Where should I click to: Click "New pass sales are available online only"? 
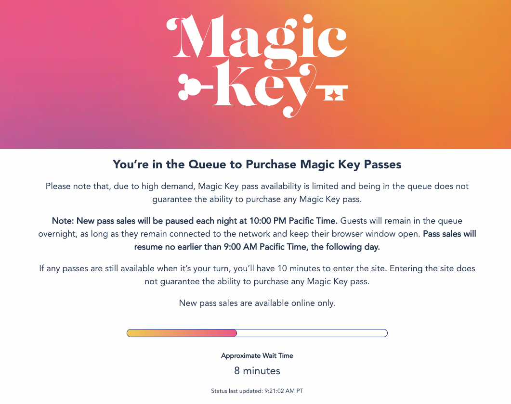point(257,303)
